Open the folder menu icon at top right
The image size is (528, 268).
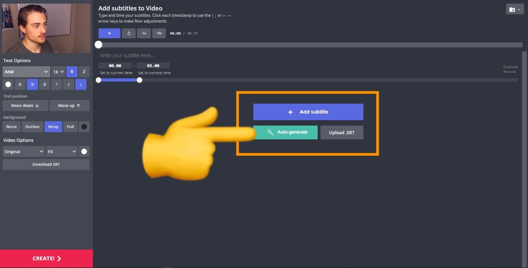point(515,9)
